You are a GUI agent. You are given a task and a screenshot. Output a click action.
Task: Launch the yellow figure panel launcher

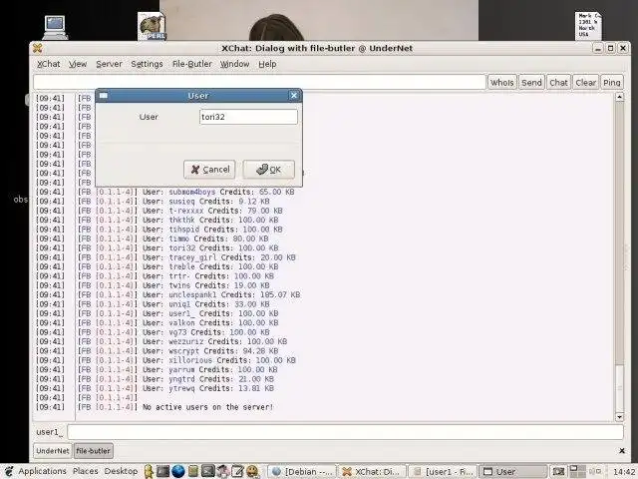click(149, 472)
